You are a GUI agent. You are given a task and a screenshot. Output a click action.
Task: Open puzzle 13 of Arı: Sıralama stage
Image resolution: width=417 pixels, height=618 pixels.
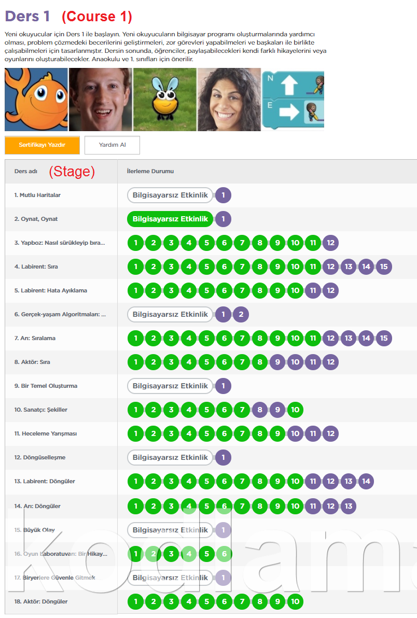(x=349, y=338)
